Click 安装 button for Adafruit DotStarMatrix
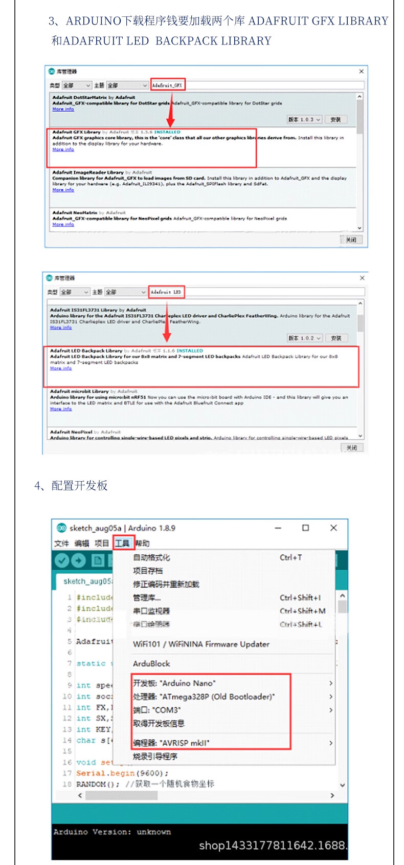The width and height of the screenshot is (404, 865). [335, 119]
